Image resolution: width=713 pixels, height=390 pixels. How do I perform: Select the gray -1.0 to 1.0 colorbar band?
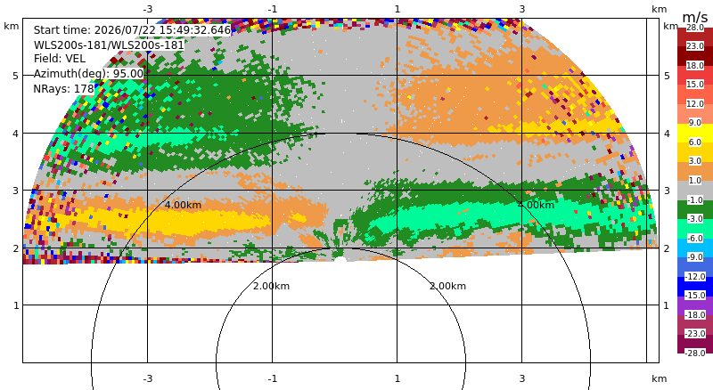point(695,190)
